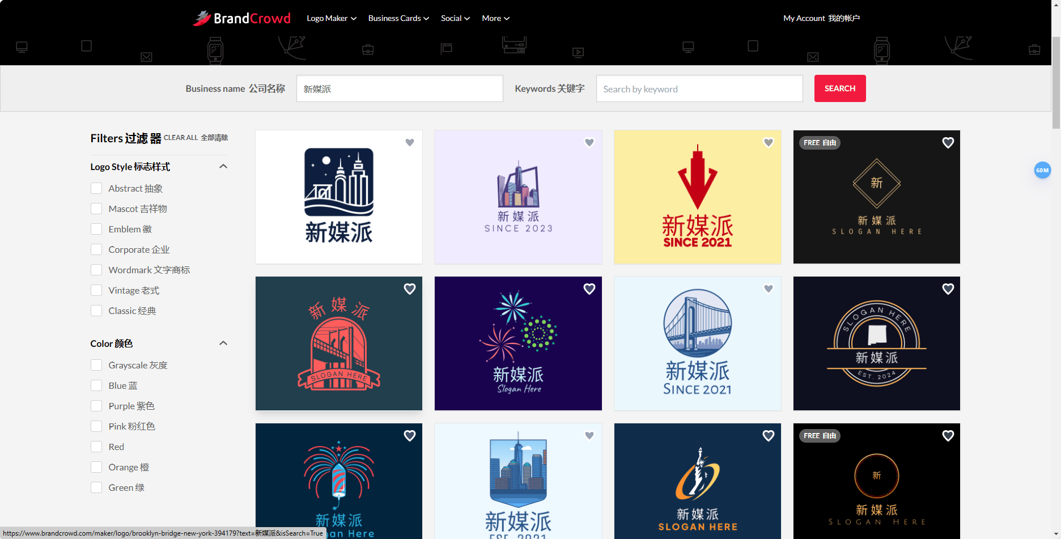Image resolution: width=1061 pixels, height=539 pixels.
Task: Click the BrandCrowd bird logo icon
Action: click(x=202, y=18)
